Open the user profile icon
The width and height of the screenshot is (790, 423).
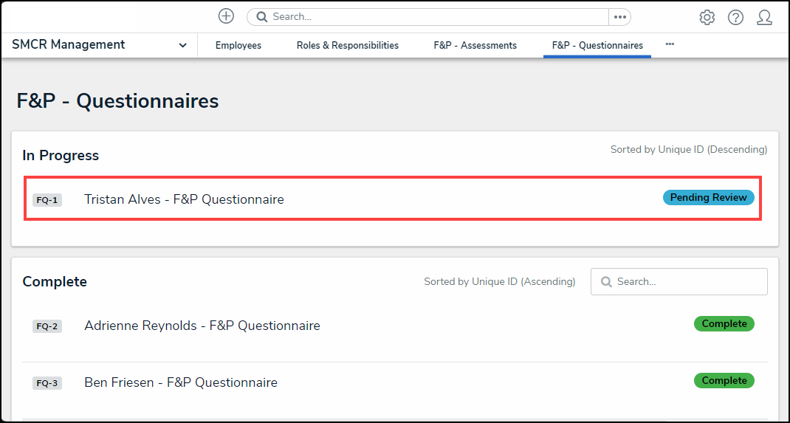point(764,18)
